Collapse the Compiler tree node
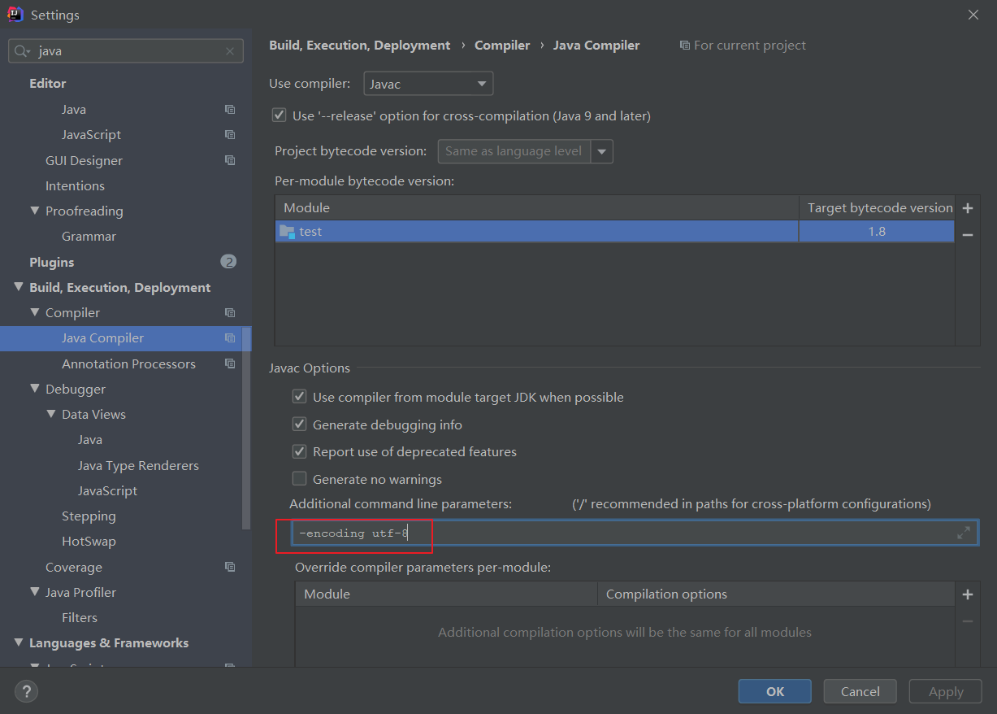The width and height of the screenshot is (997, 714). (35, 312)
